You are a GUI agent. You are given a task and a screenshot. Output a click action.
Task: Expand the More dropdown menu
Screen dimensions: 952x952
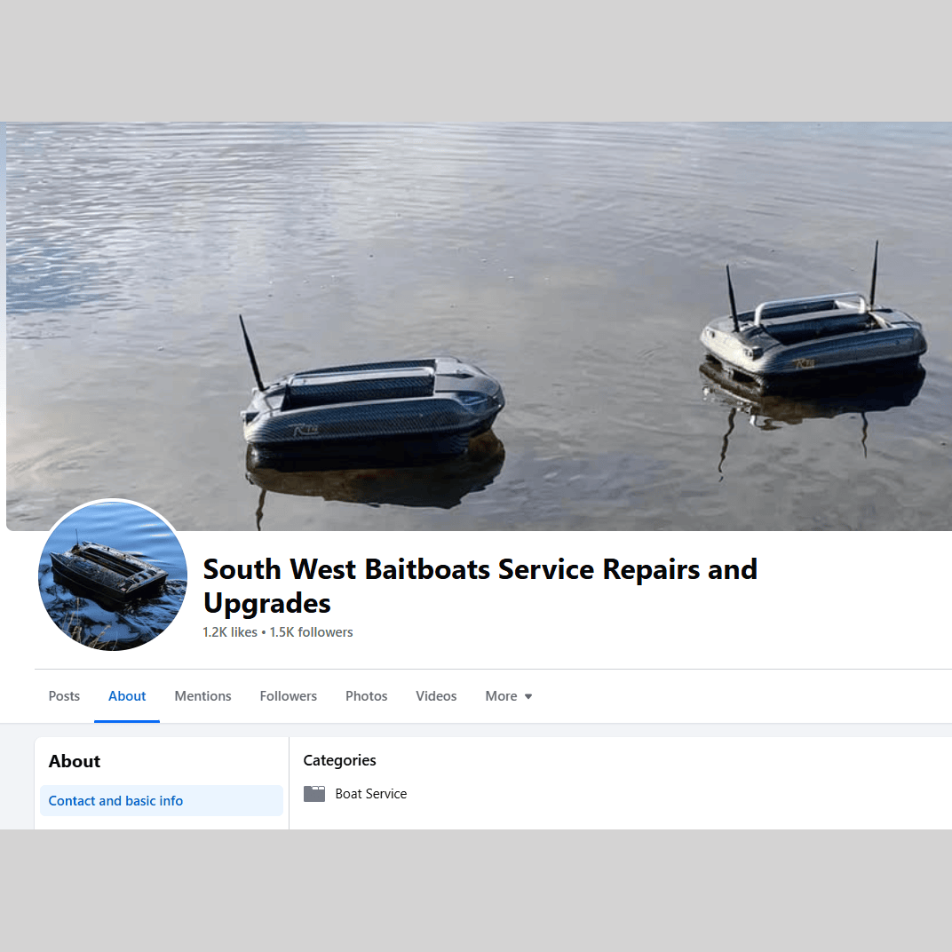point(509,695)
